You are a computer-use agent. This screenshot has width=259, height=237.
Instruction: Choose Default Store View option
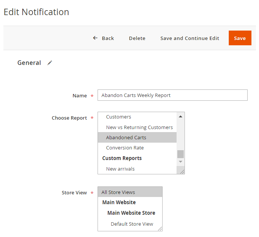click(x=132, y=224)
